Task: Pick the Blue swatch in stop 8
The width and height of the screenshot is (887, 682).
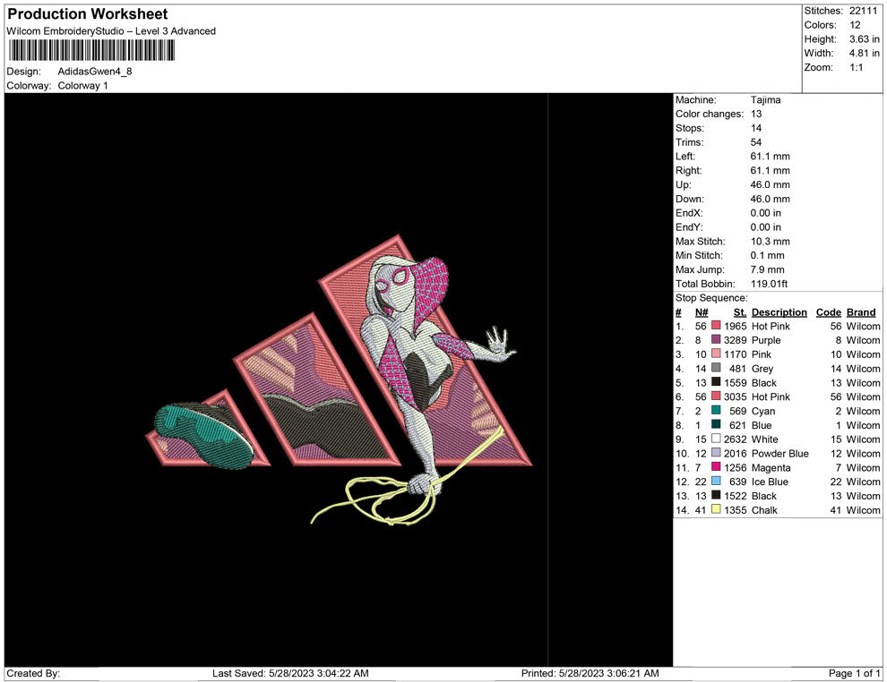Action: 716,424
